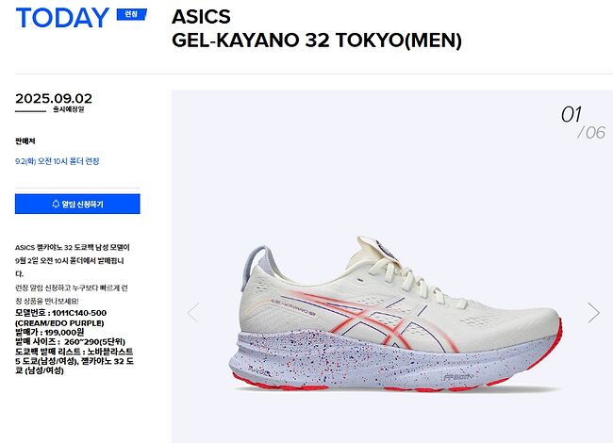Click the 알림 신청하기 button
The image size is (613, 443).
[x=77, y=204]
